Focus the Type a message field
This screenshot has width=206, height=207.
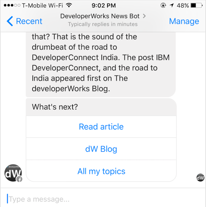pyautogui.click(x=103, y=199)
